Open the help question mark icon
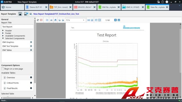This screenshot has height=102, width=182. click(x=162, y=2)
